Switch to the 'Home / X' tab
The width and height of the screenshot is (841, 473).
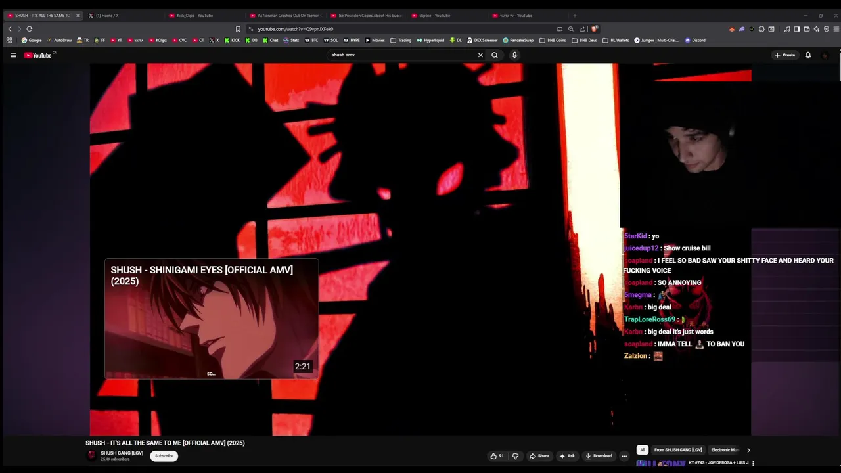pyautogui.click(x=125, y=16)
